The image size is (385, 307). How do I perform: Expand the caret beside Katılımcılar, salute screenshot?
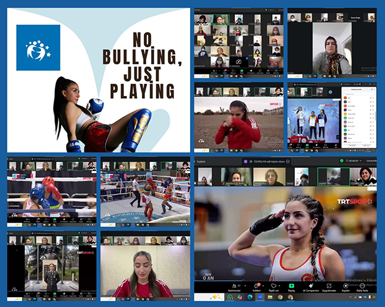[x=246, y=284]
